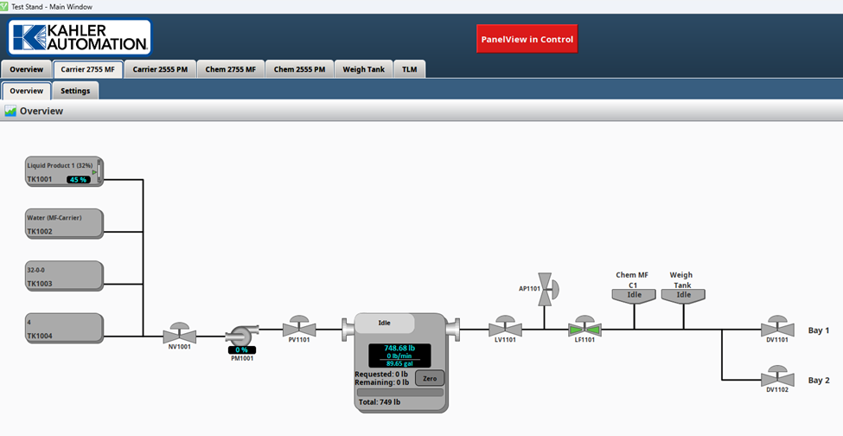This screenshot has height=436, width=843.
Task: Click the NV1001 valve icon
Action: (181, 333)
